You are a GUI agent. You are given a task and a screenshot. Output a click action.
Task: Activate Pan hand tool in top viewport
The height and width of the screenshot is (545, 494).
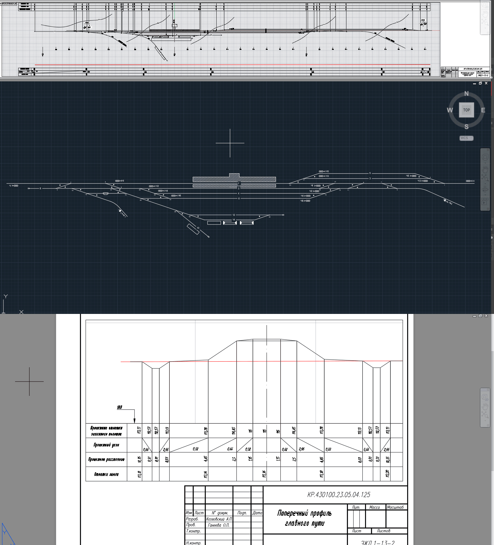pos(485,14)
